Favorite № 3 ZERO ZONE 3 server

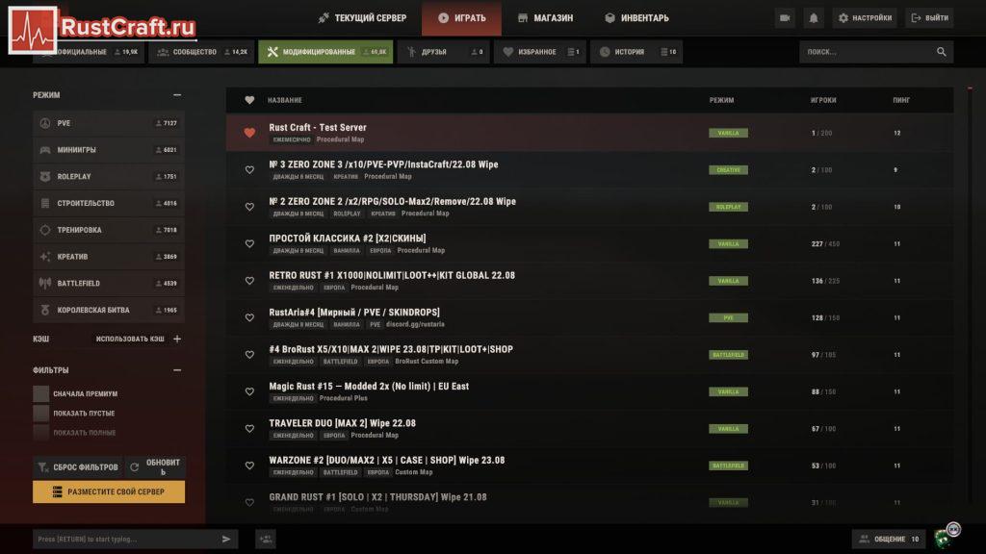(x=249, y=169)
